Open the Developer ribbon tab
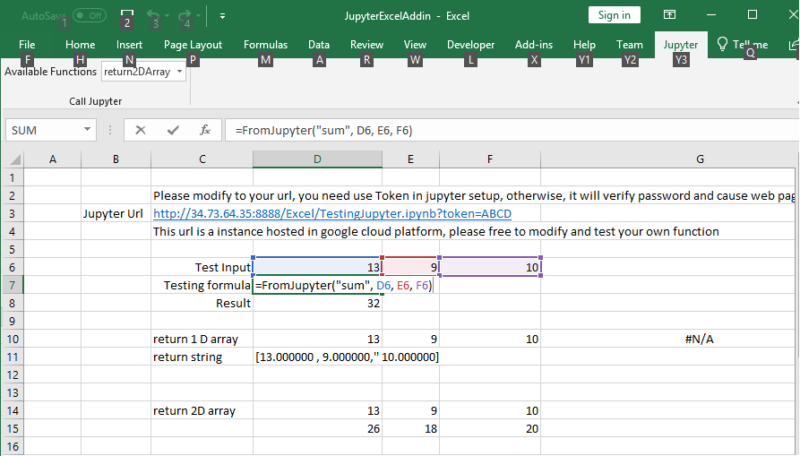The width and height of the screenshot is (800, 456). [470, 45]
